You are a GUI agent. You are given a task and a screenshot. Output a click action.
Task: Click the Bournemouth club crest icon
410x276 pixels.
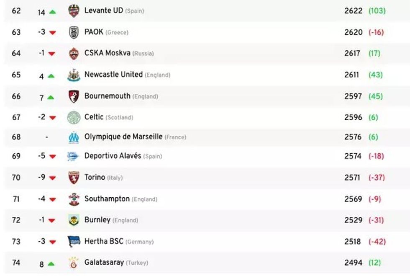[74, 96]
